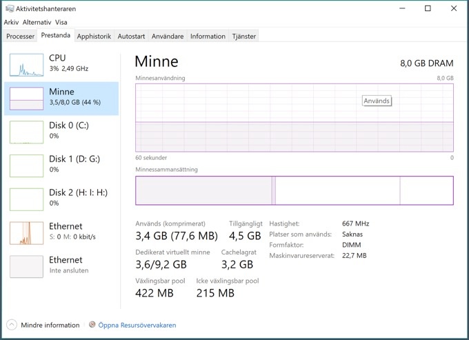The height and width of the screenshot is (340, 469).
Task: Open the Tjänster tab
Action: click(244, 37)
